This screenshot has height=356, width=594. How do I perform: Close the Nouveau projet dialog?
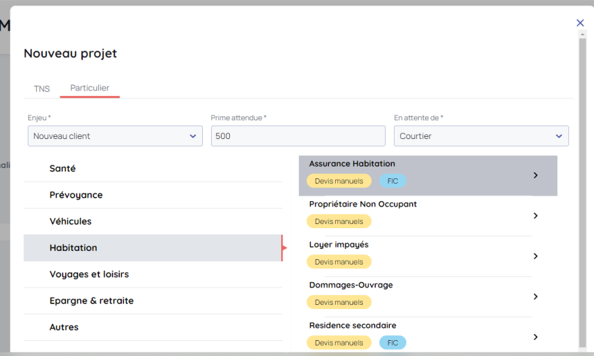[580, 23]
